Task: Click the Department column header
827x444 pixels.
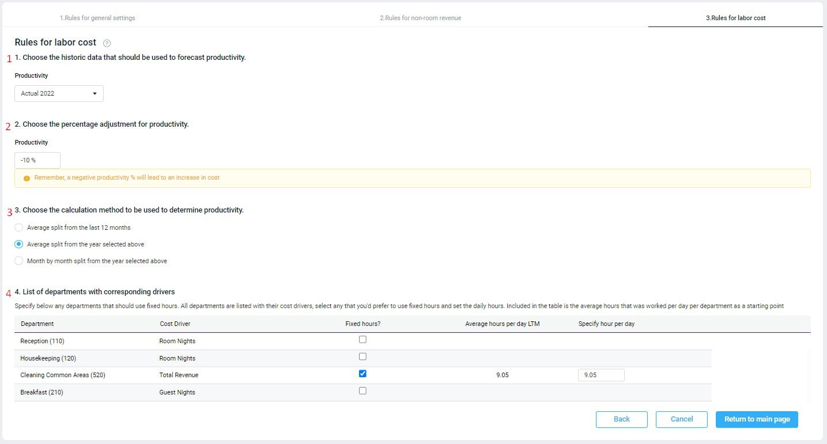Action: [37, 324]
